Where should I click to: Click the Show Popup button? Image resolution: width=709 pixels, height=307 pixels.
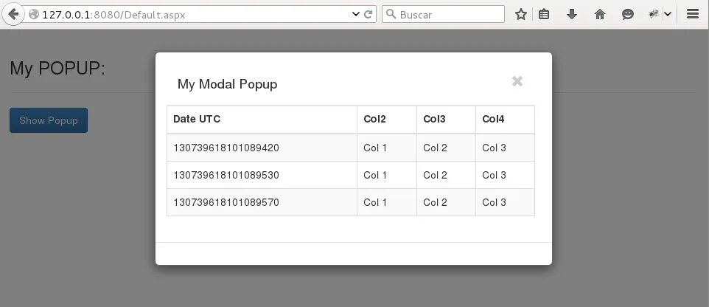click(49, 120)
